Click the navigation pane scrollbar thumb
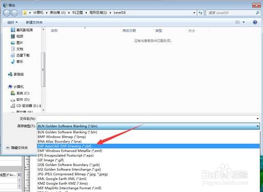The height and width of the screenshot is (192, 263). [43, 70]
